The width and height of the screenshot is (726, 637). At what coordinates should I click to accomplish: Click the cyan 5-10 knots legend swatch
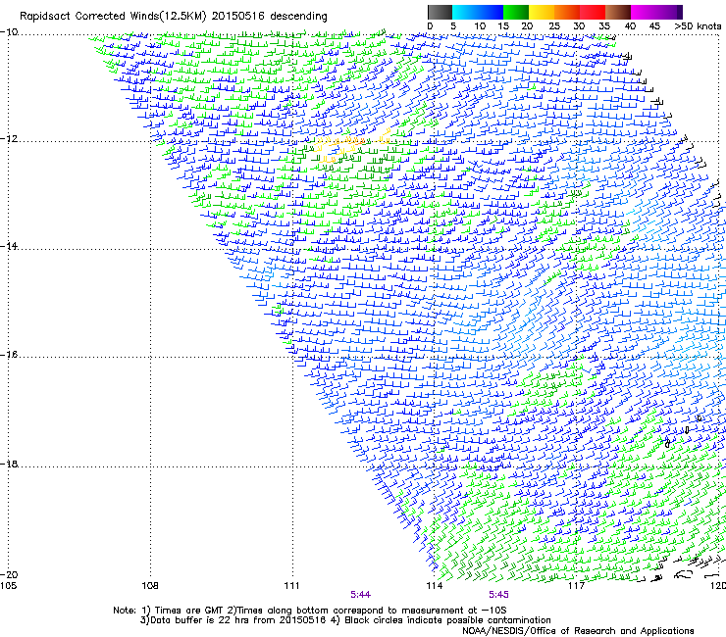pyautogui.click(x=465, y=12)
